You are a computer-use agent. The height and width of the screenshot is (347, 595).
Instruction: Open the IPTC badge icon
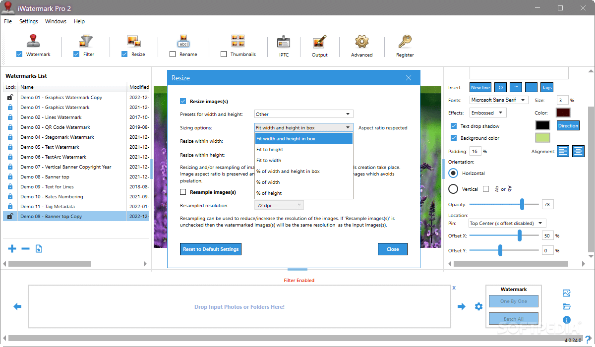click(x=284, y=42)
